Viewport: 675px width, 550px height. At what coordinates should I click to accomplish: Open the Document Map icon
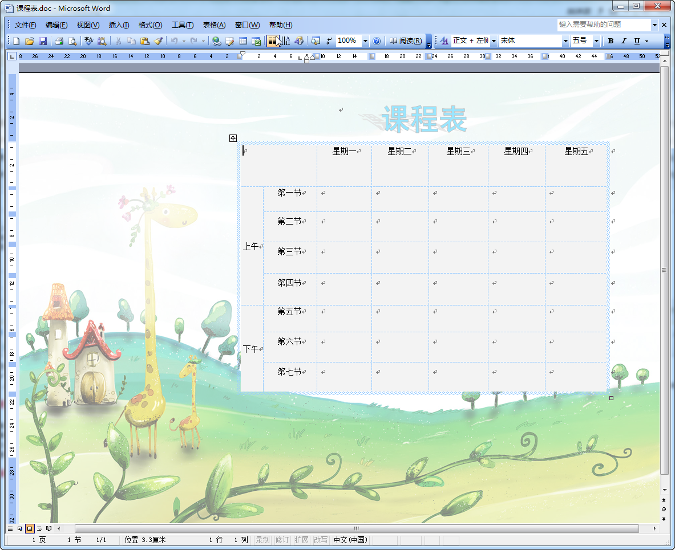click(316, 41)
